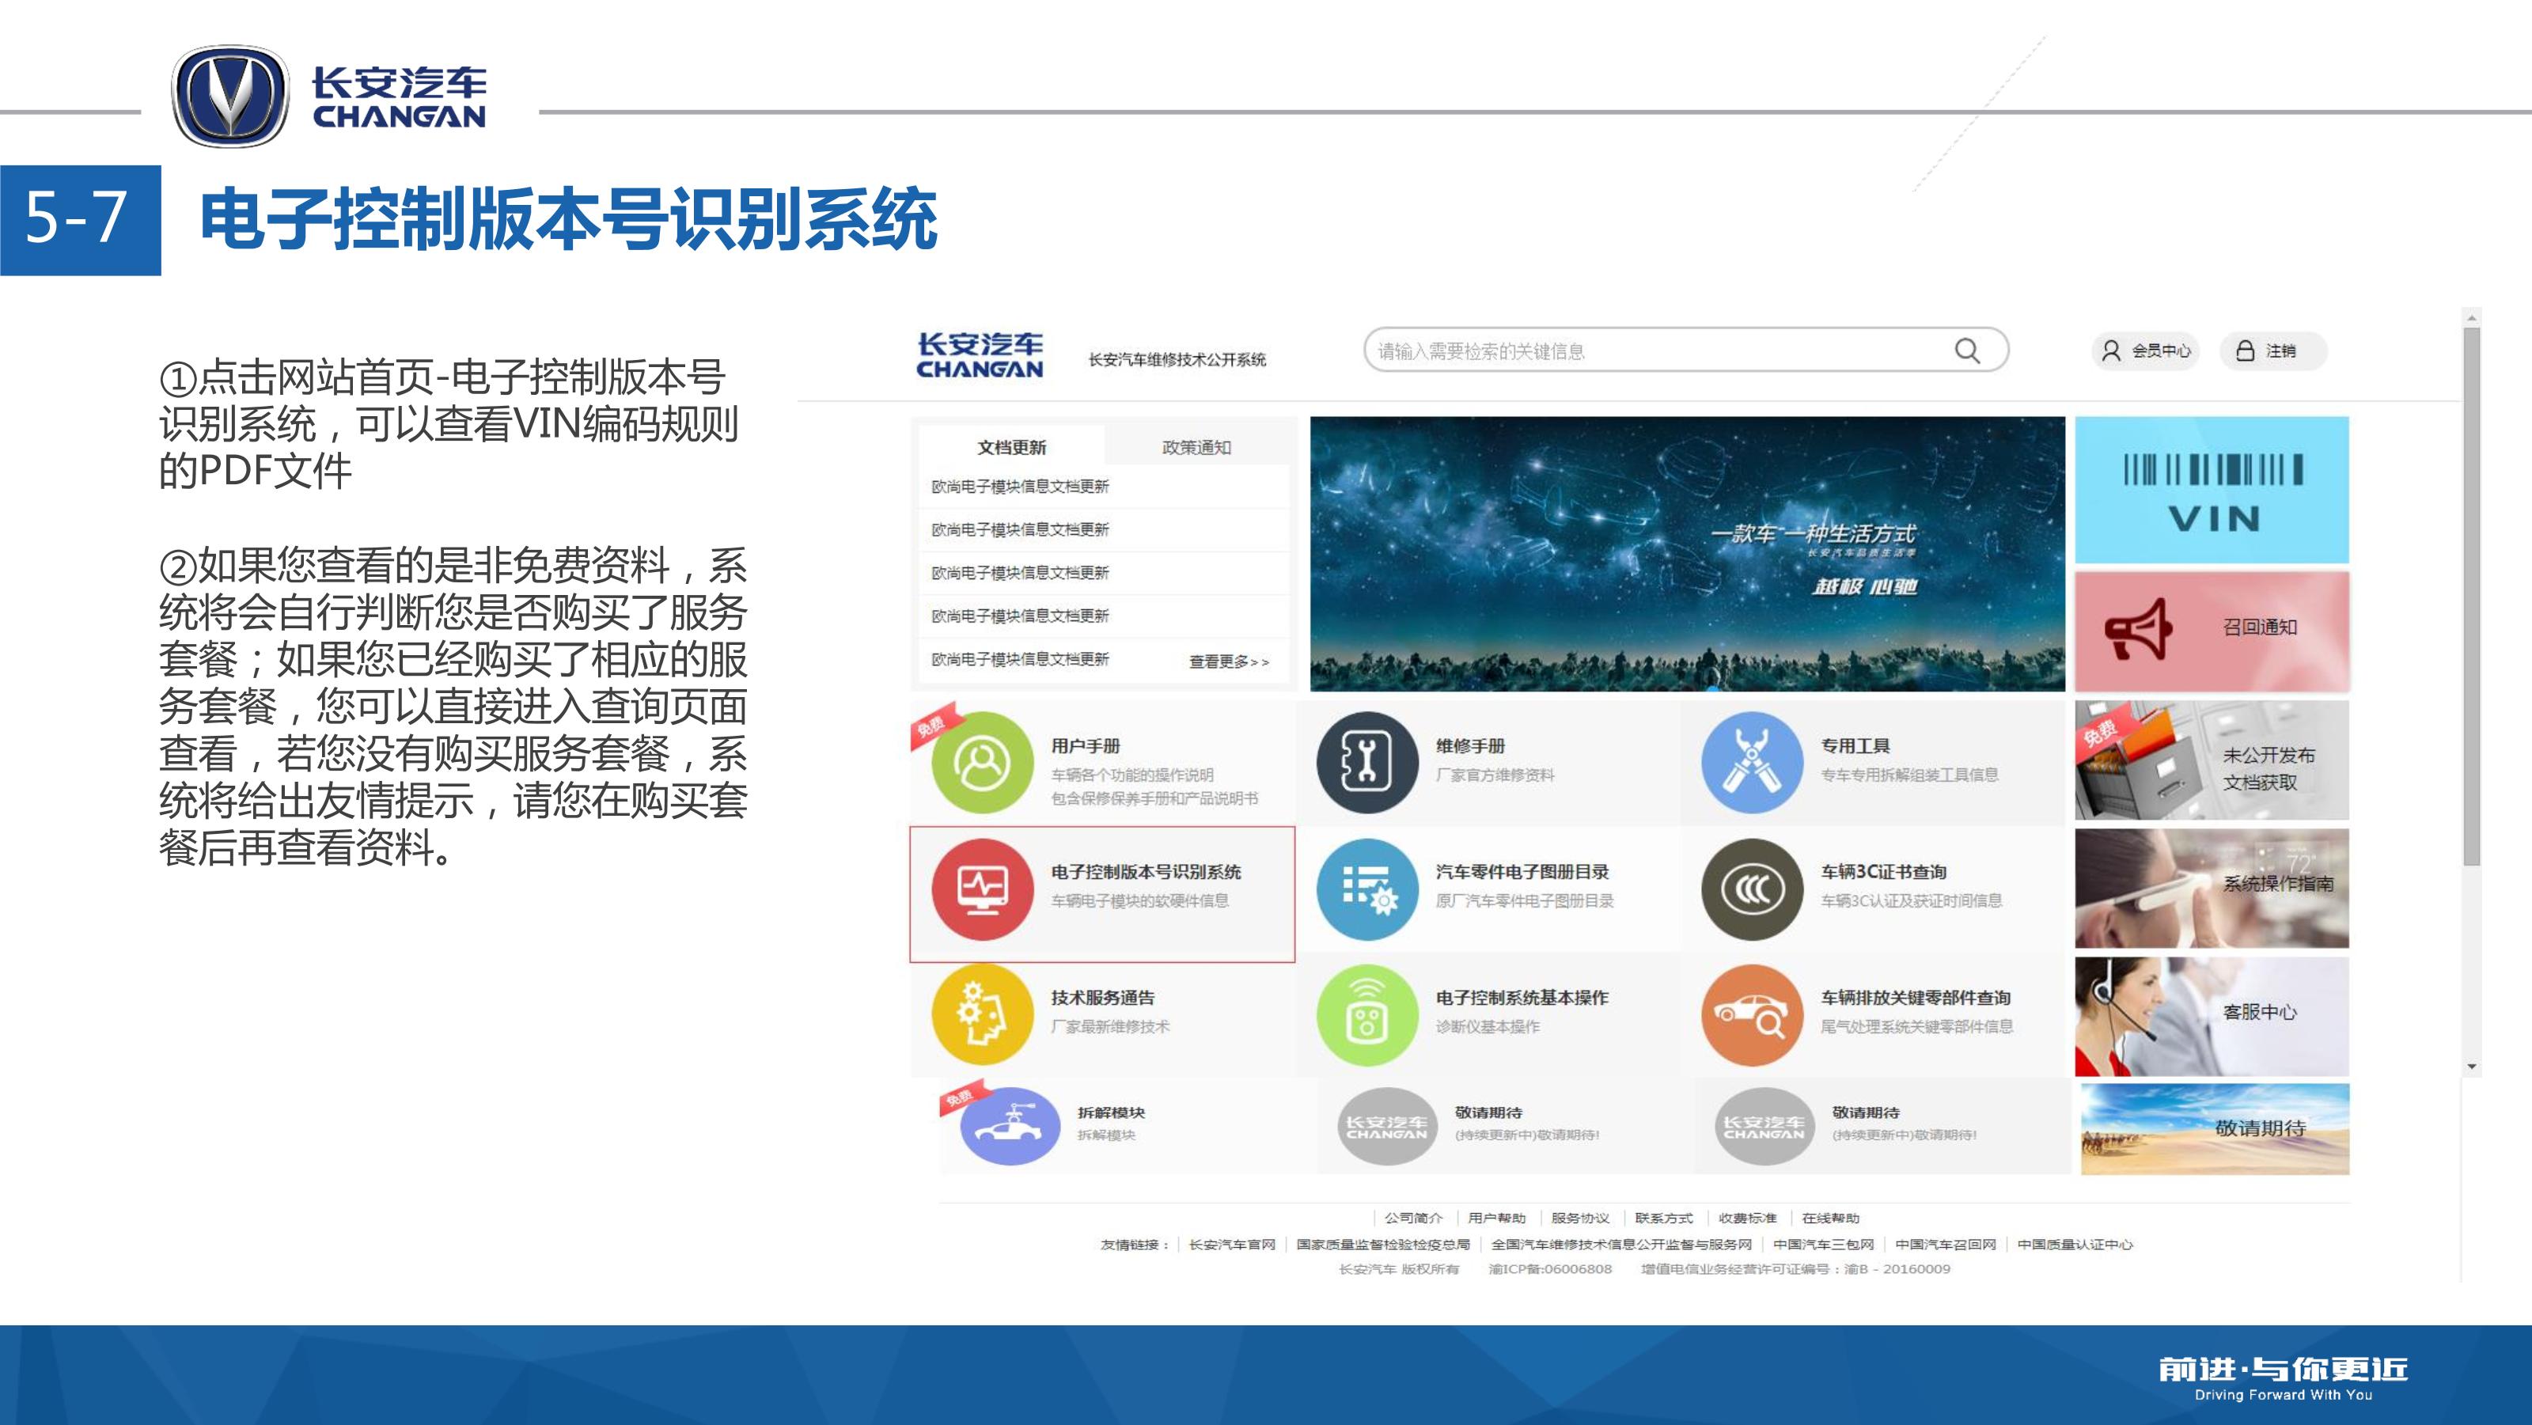The height and width of the screenshot is (1425, 2532).
Task: Open the orange emission parts query icon
Action: click(1752, 1015)
